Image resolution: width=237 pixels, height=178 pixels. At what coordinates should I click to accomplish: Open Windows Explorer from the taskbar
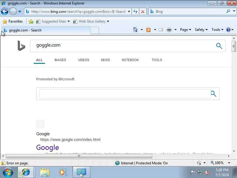(45, 172)
